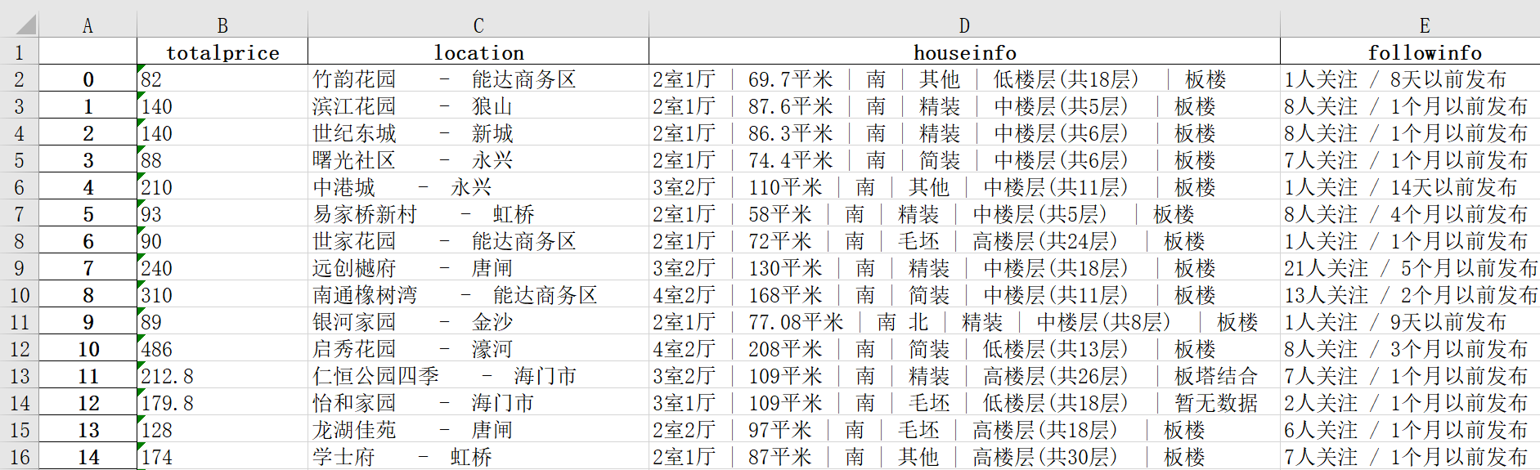Select location cell 怡和家园 - 海门市
The image size is (1540, 470).
(x=478, y=403)
